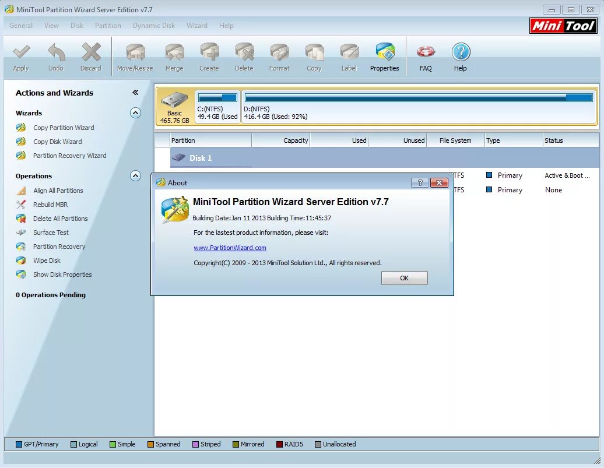Click the GPT/Primary legend color swatch
Screen dimensions: 604x468
click(19, 444)
